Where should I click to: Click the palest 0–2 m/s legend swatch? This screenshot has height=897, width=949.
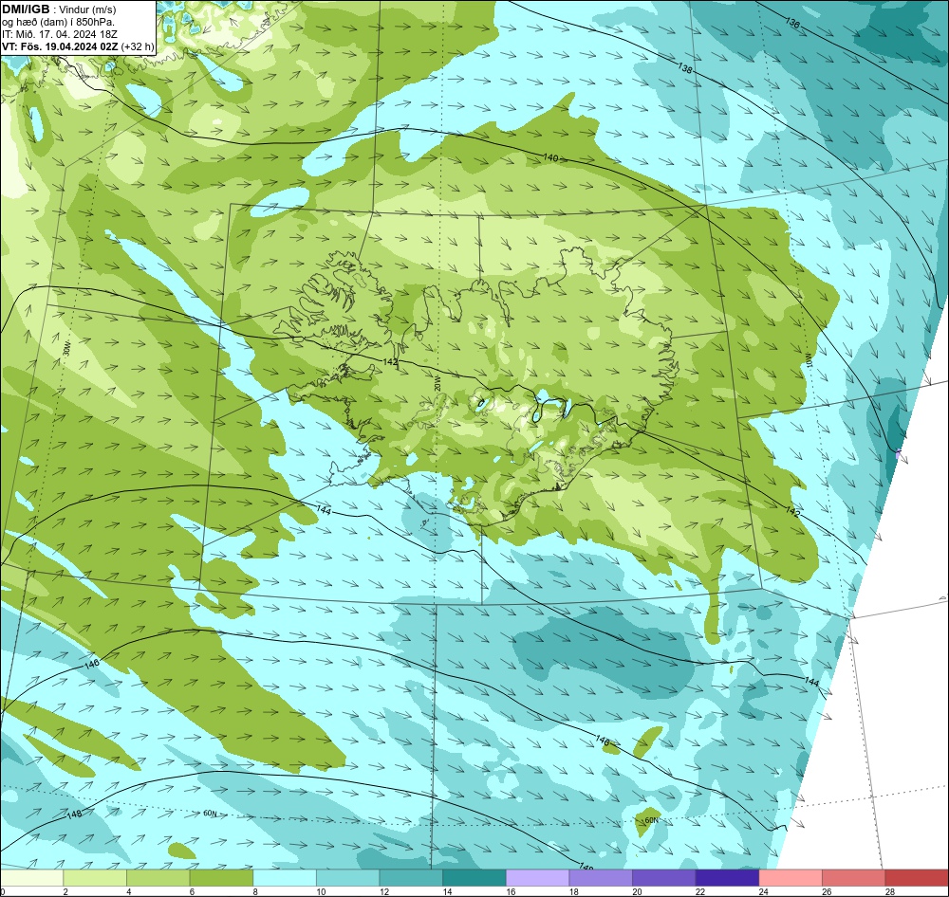[31, 878]
